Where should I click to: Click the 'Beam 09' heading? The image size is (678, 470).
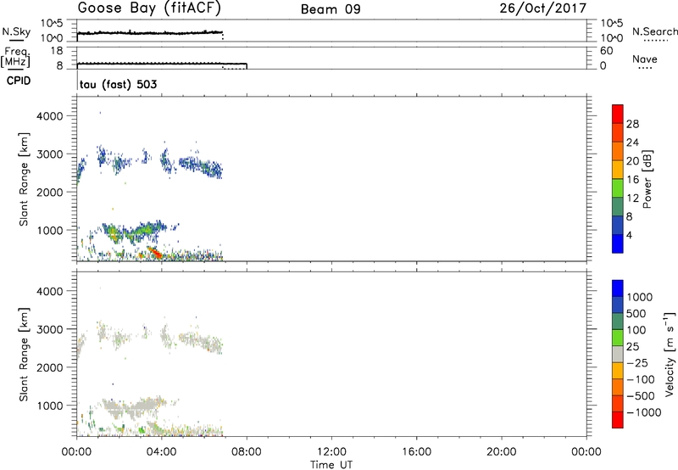331,9
